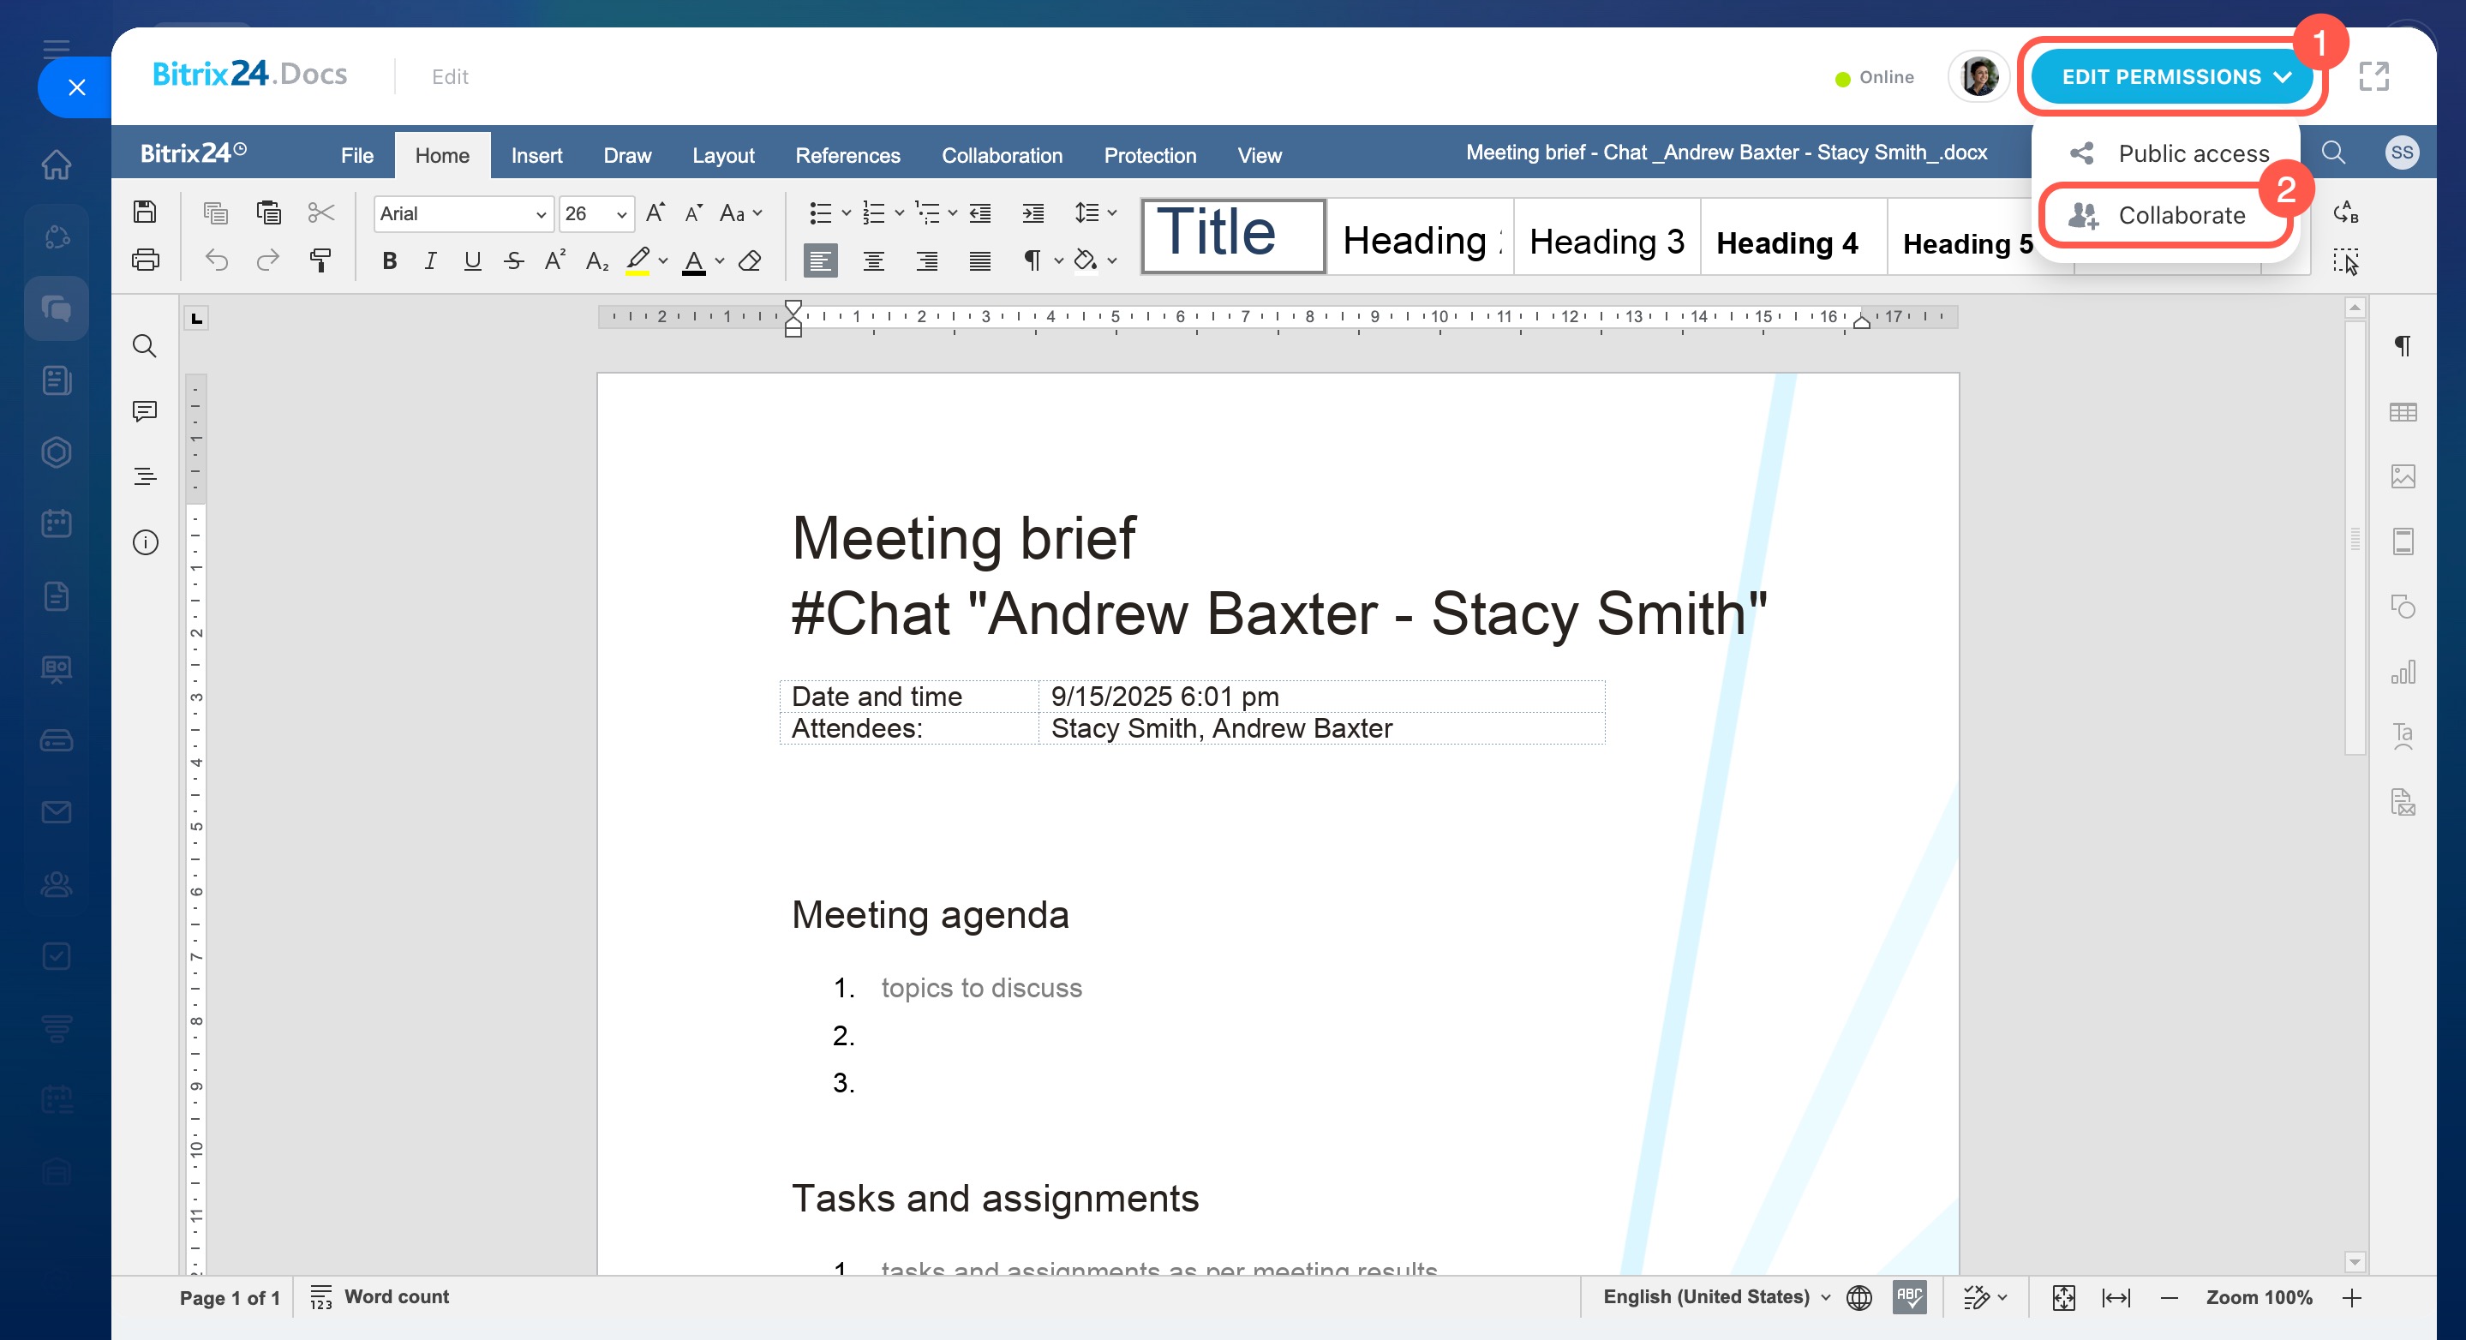Screen dimensions: 2466x1340
Task: Open the Bitrix24 home icon in the sidebar
Action: pyautogui.click(x=56, y=164)
